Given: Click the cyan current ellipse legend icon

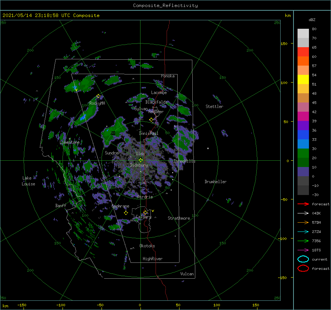Looking at the screenshot, I should pyautogui.click(x=303, y=259).
